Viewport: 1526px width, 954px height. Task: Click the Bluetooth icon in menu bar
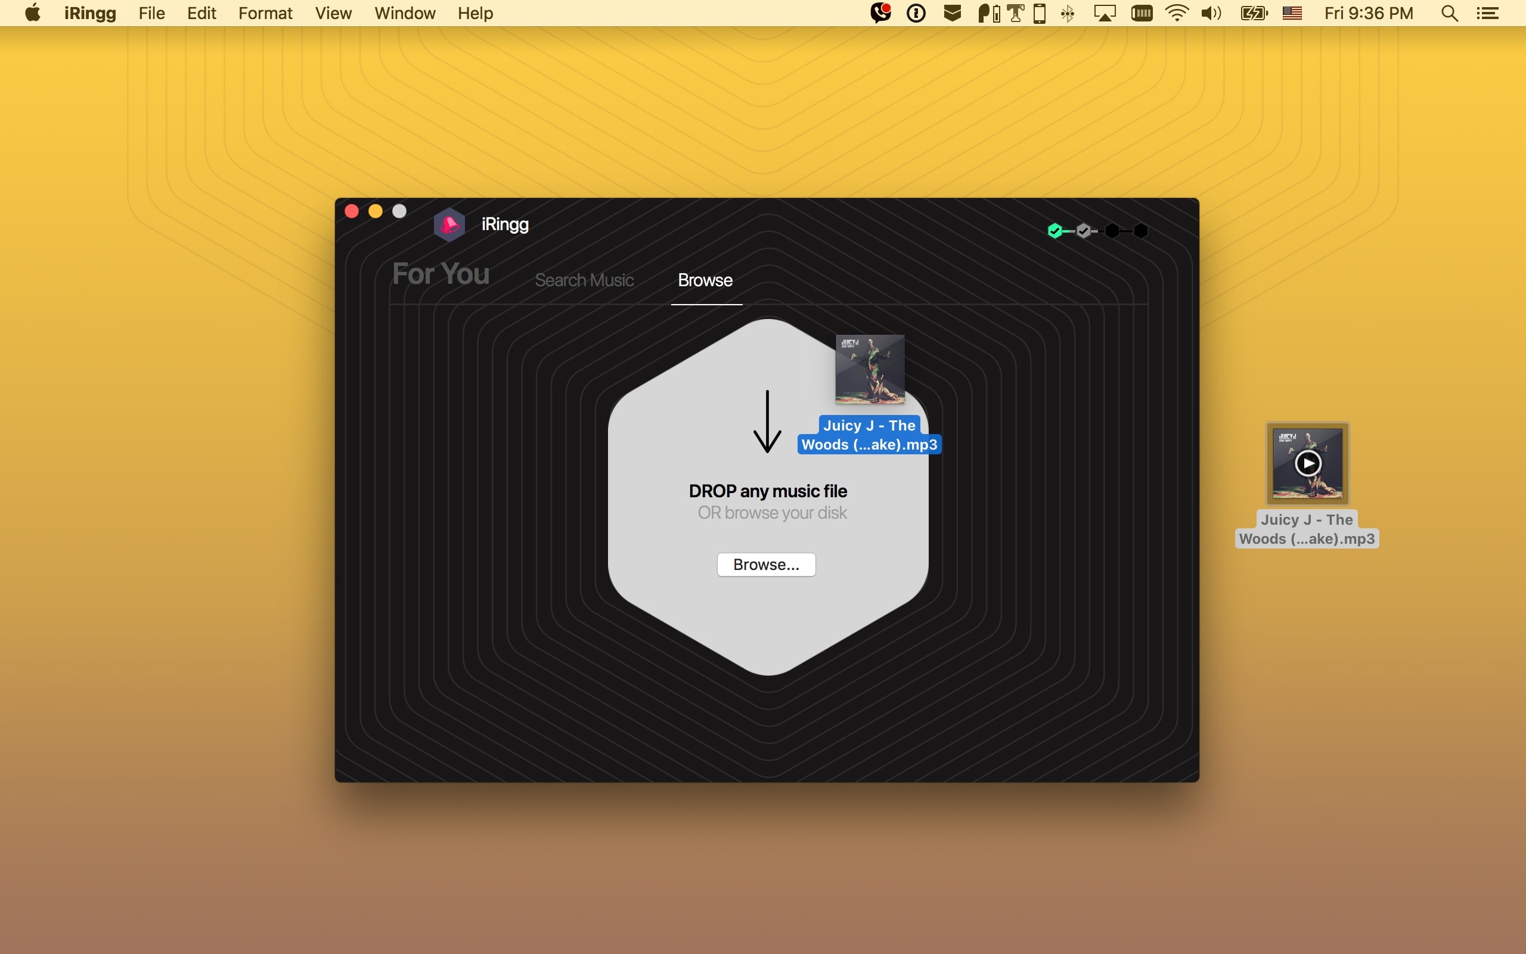[x=1068, y=13]
